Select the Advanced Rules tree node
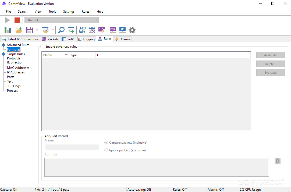 point(18,45)
